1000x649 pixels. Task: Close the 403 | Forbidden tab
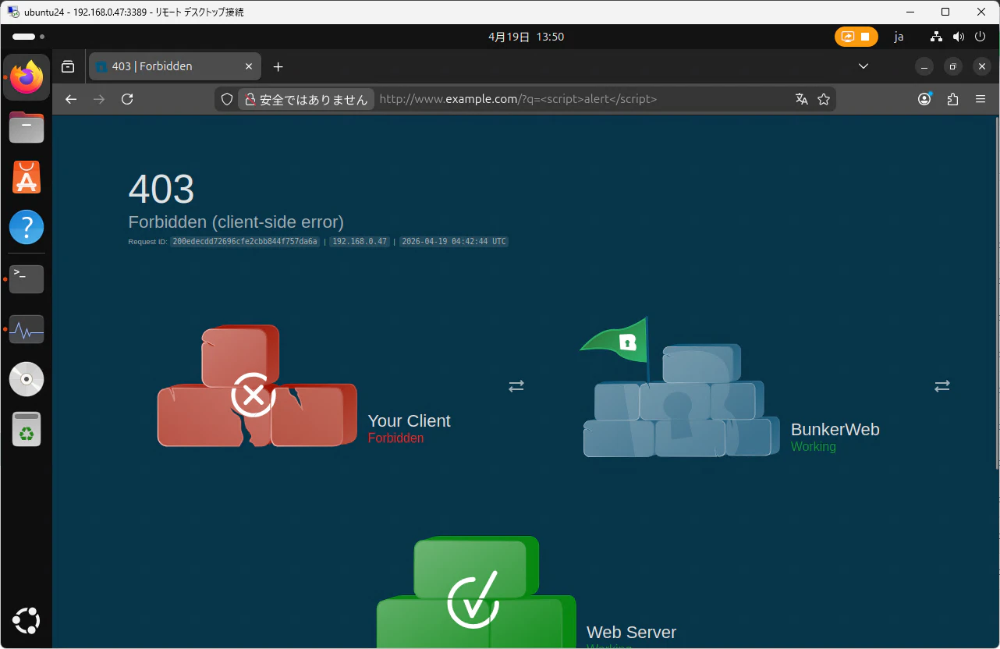point(249,66)
